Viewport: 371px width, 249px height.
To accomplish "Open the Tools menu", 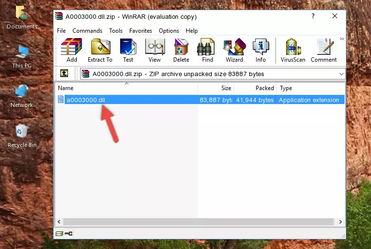I will 116,31.
